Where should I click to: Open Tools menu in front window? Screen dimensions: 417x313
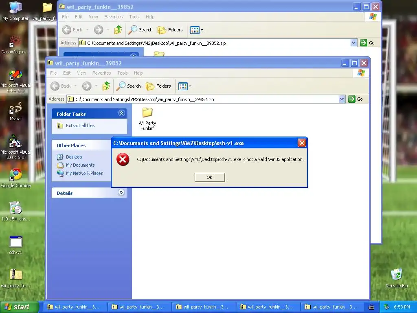coord(123,73)
